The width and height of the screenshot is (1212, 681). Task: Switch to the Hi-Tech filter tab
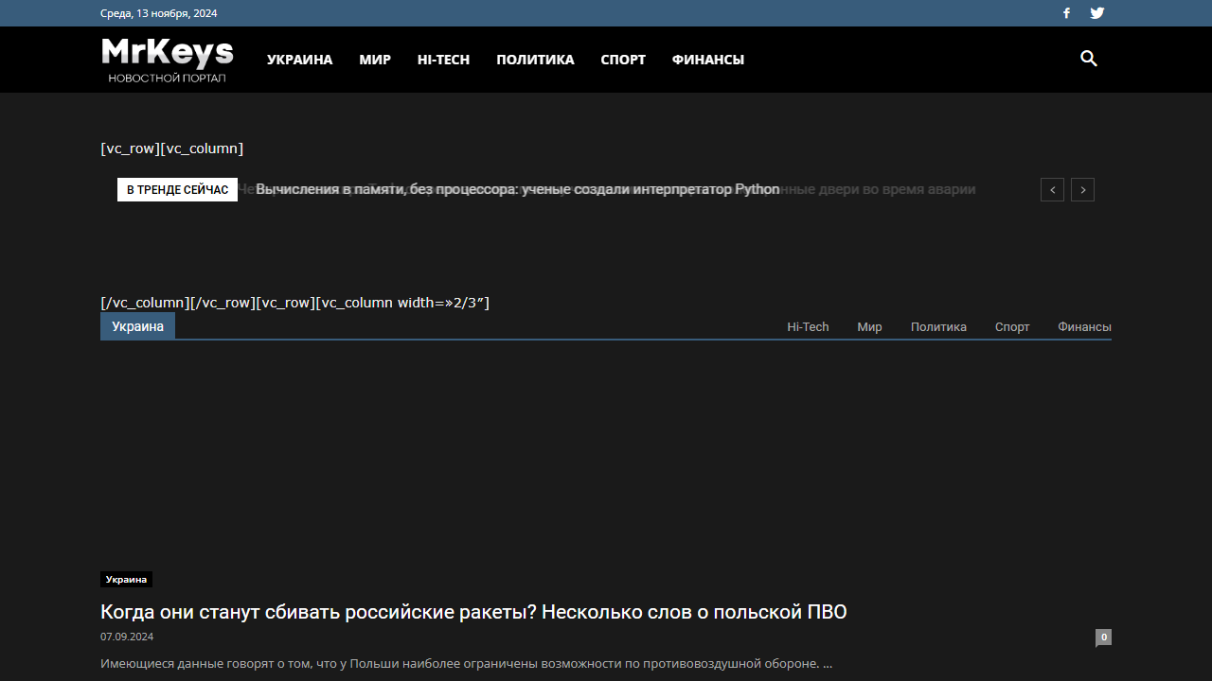click(x=808, y=327)
